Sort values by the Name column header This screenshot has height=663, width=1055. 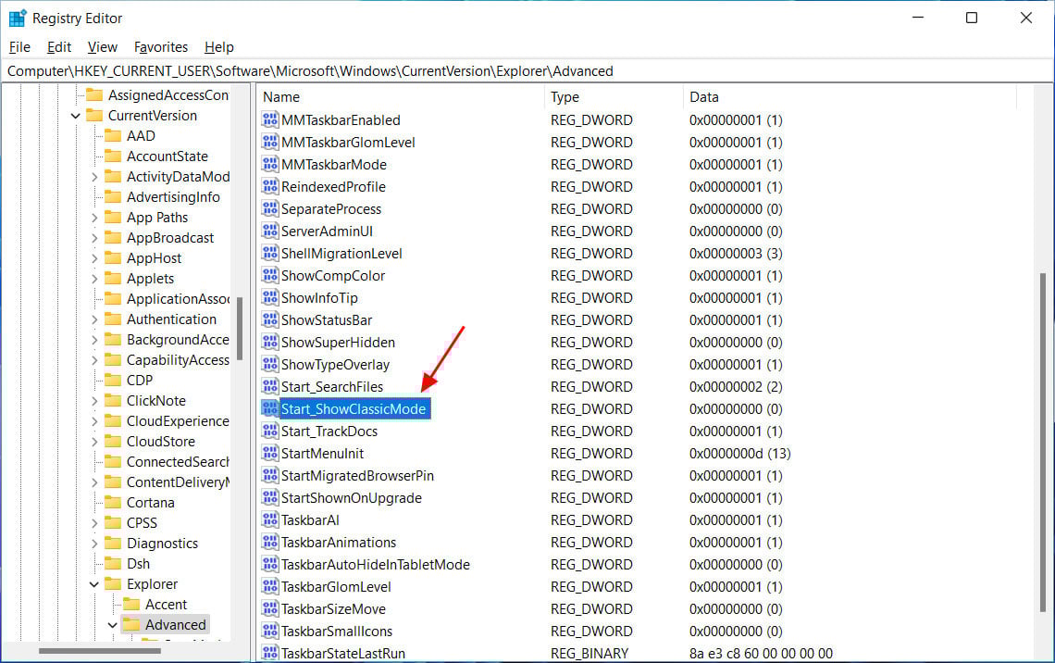coord(401,97)
